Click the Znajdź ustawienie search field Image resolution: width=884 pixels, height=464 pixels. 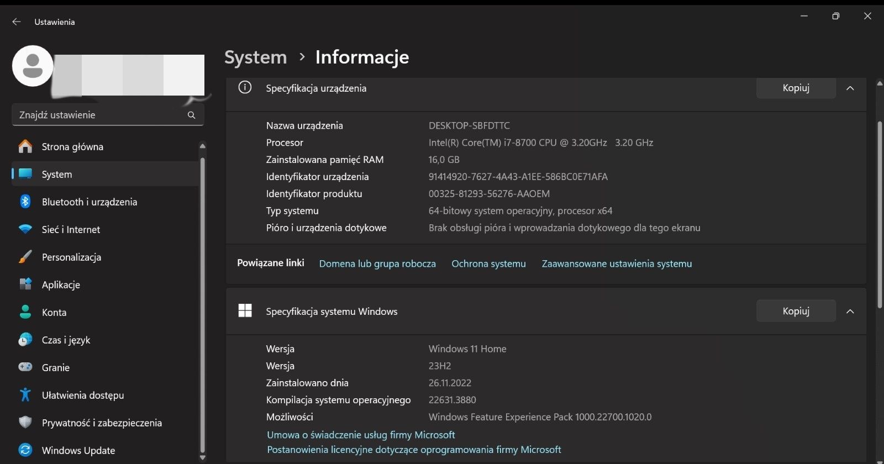point(108,115)
